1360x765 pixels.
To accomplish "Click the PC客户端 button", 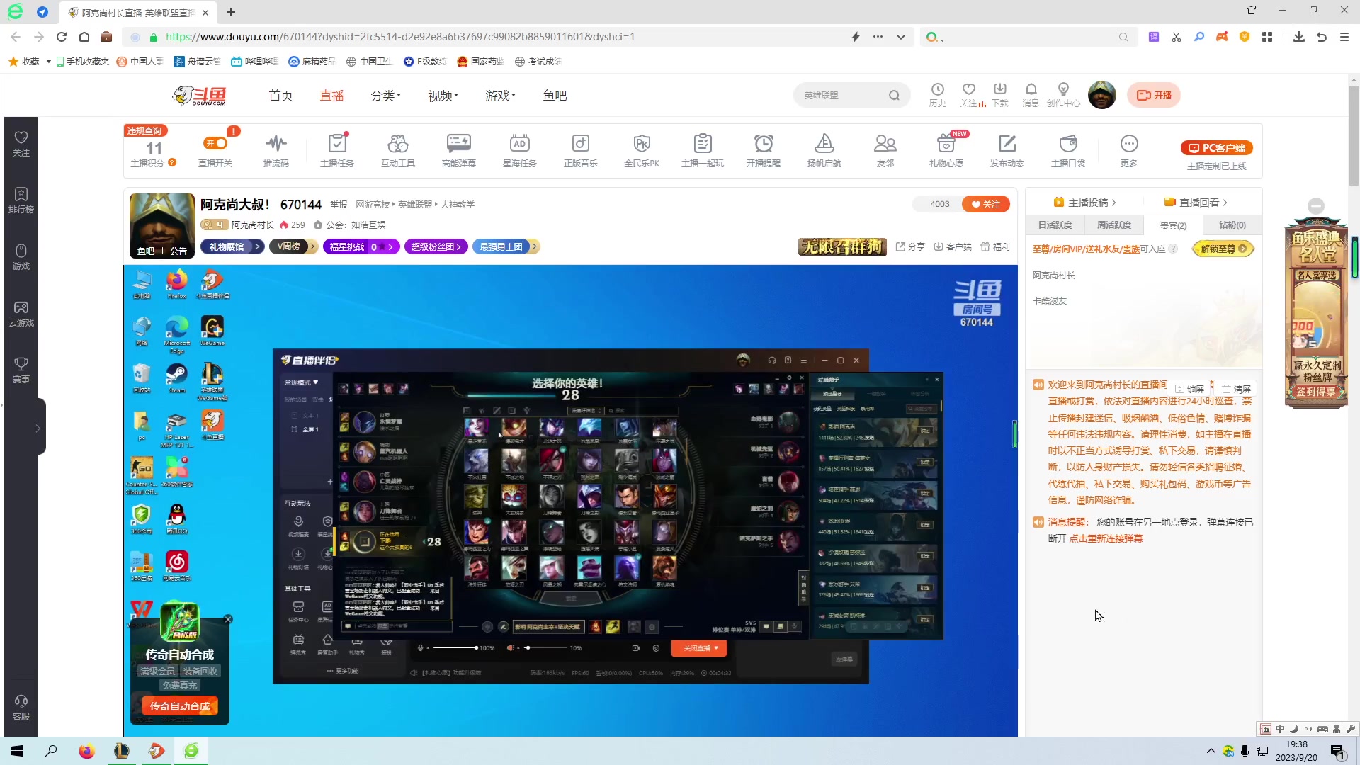I will (1217, 148).
